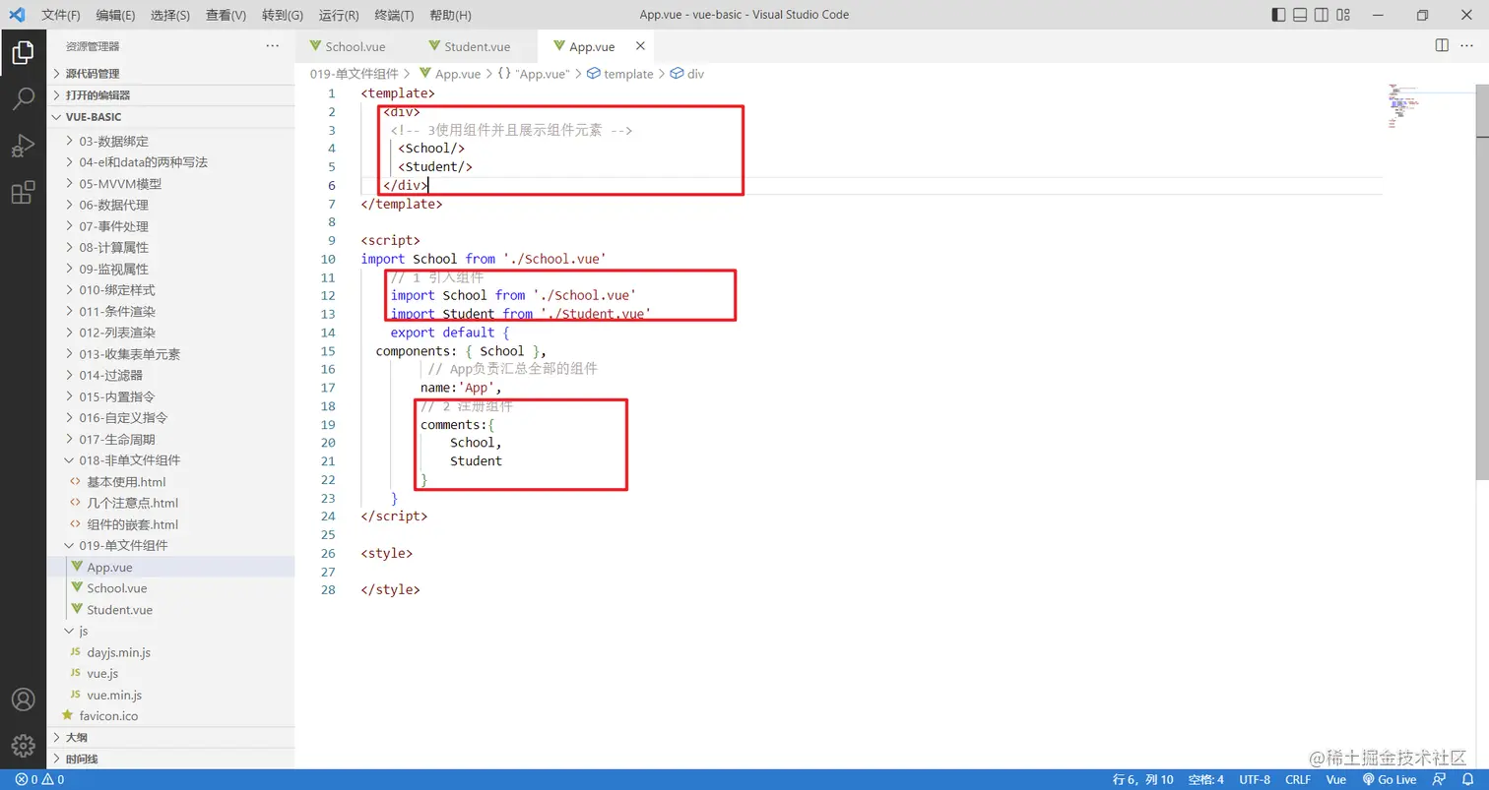Open the 终端(T) menu
The height and width of the screenshot is (790, 1489).
395,15
